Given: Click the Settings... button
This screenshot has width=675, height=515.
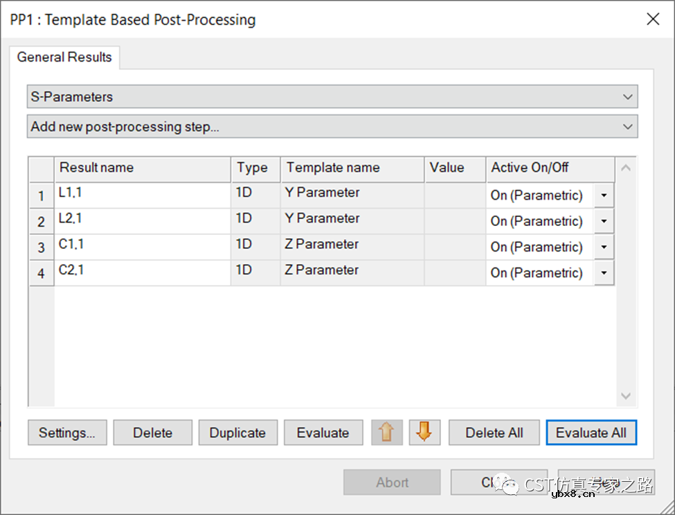Looking at the screenshot, I should pos(67,433).
